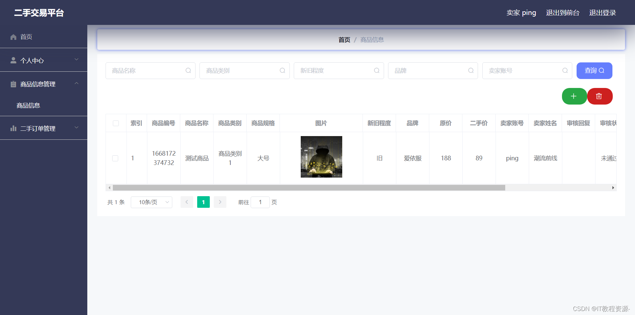Click 首页 in the breadcrumb
The image size is (635, 315).
tap(344, 40)
